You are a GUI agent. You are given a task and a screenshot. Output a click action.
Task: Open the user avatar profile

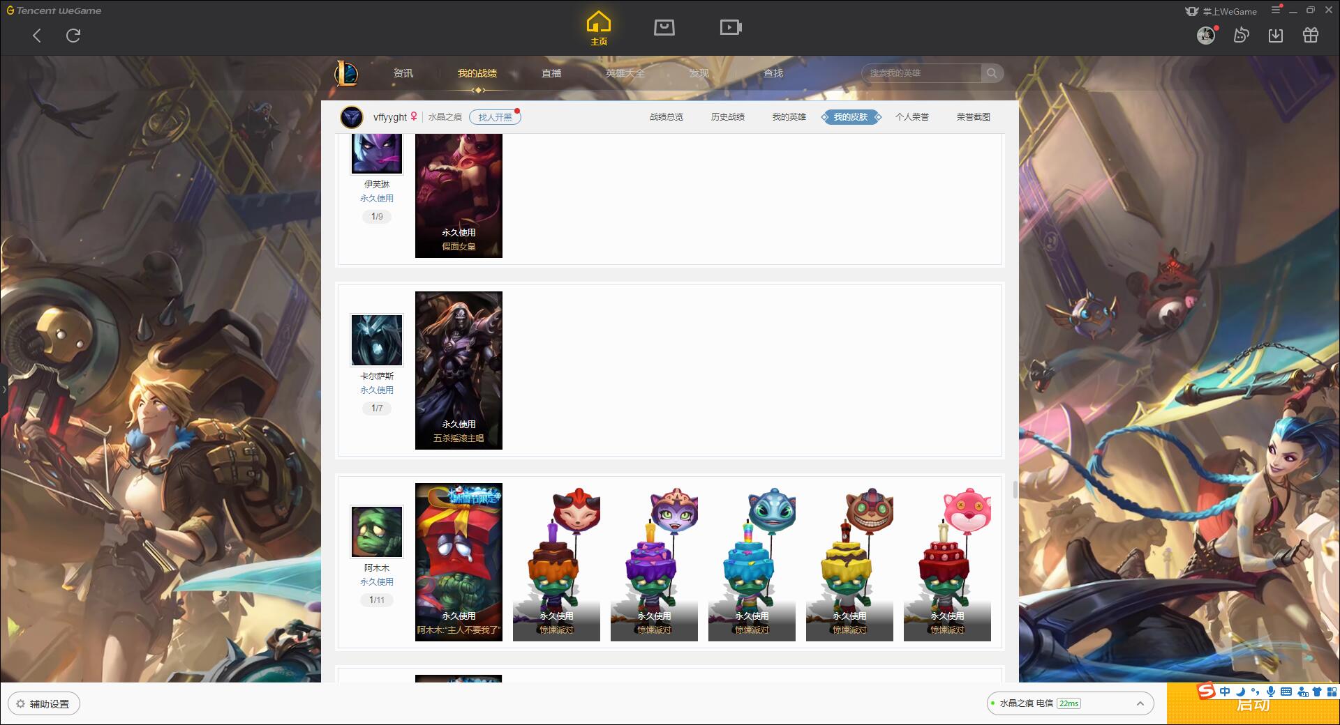[x=1206, y=35]
